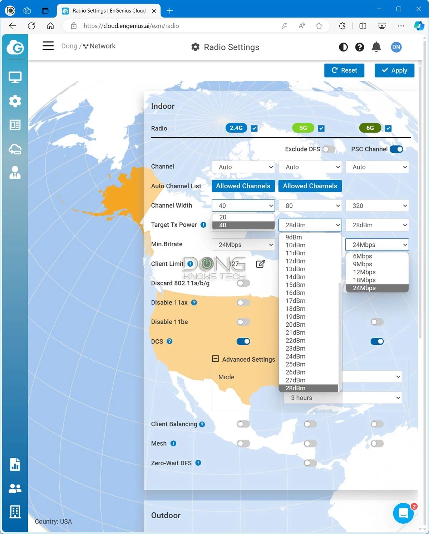
Task: Select 6Mbps in the Min.Bitrate list
Action: click(377, 256)
